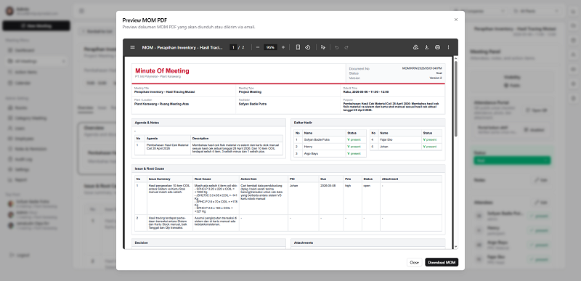Click the Minute Of Meeting heading
This screenshot has height=281, width=581.
tap(162, 70)
